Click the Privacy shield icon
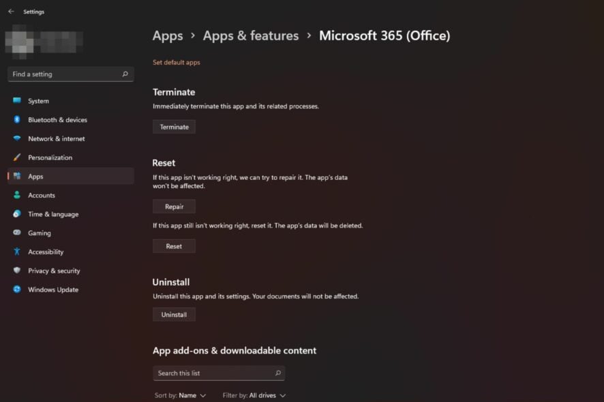The height and width of the screenshot is (402, 604). 17,270
